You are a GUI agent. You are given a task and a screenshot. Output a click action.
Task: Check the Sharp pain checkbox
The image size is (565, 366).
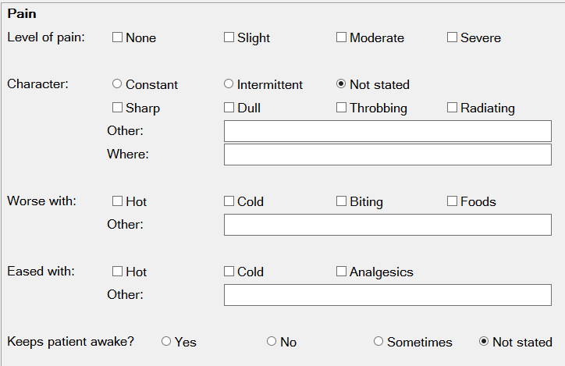117,108
